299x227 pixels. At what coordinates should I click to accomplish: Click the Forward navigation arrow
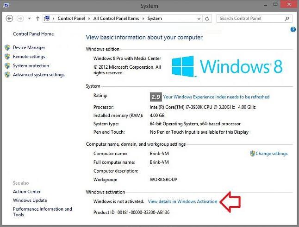20,19
